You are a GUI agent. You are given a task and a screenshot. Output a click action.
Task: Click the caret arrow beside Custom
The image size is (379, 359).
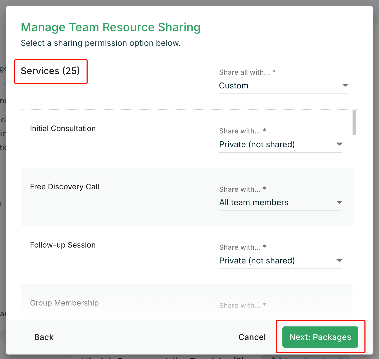coord(345,85)
